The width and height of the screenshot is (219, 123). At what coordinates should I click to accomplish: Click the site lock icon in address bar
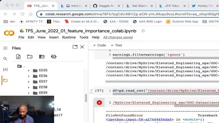(41, 14)
